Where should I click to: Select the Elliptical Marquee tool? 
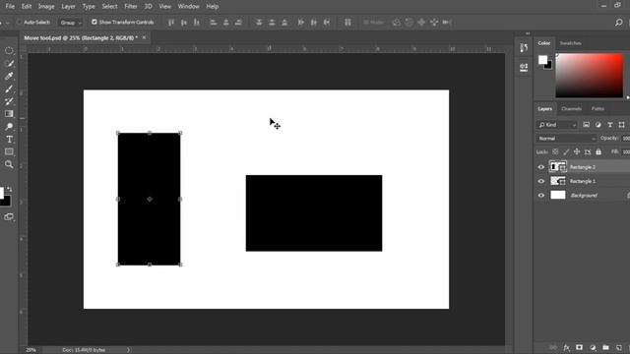point(9,51)
